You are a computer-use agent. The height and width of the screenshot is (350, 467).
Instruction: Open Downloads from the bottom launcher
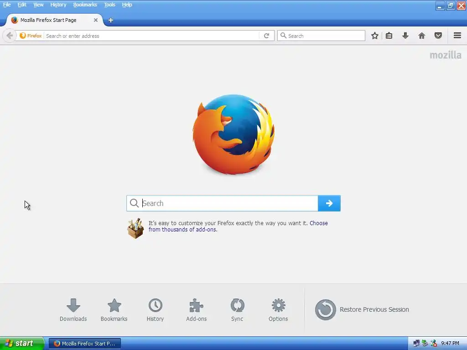coord(73,310)
